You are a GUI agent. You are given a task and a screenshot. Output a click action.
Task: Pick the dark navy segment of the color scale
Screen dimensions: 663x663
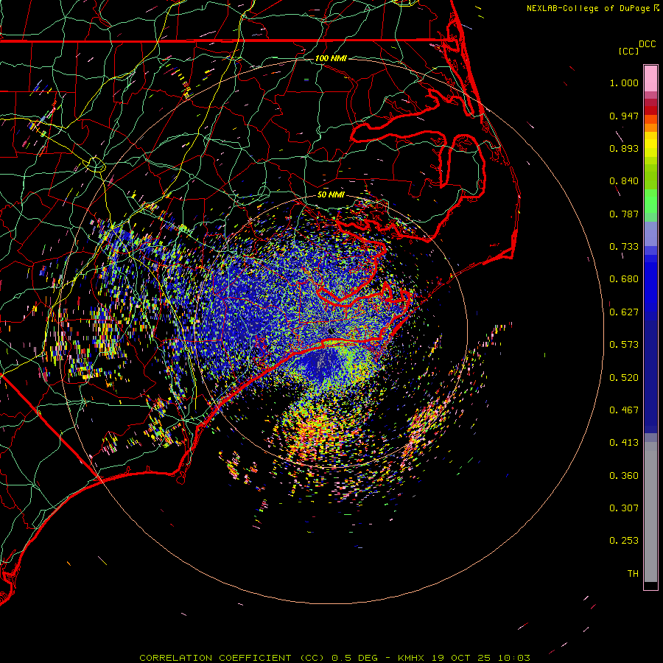point(650,376)
